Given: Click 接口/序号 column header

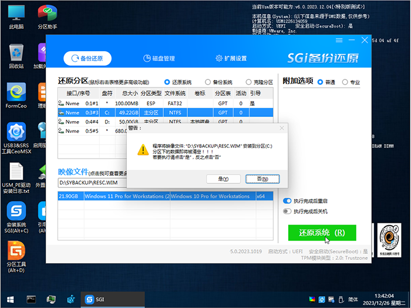Looking at the screenshot, I should click(x=78, y=93).
